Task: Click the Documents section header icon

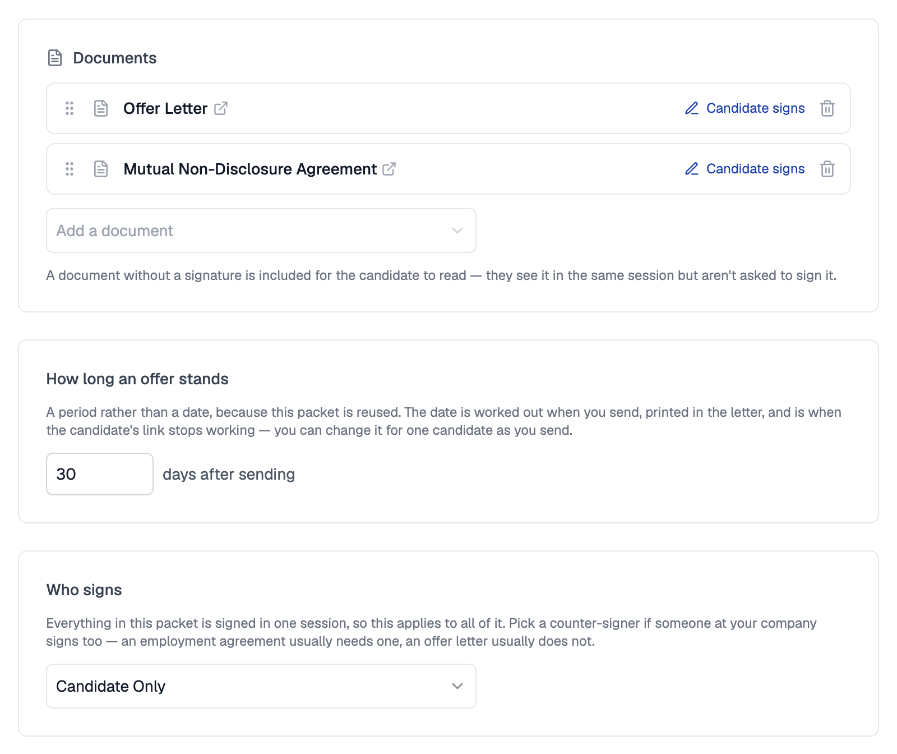Action: pyautogui.click(x=55, y=58)
